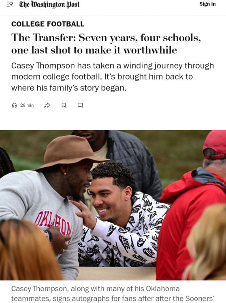Viewport: 226px width, 303px height.
Task: Go to The Washington Post homepage logo
Action: pos(49,4)
